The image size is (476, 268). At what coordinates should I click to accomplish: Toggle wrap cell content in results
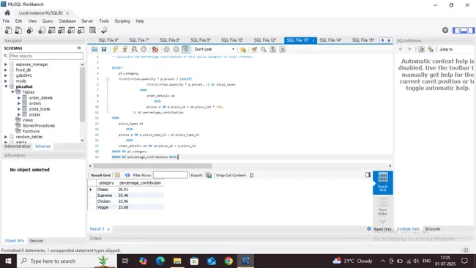coord(252,175)
